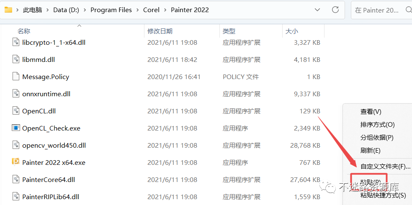Select file name PainterCore64.dll
412x205 pixels.
[x=49, y=180]
